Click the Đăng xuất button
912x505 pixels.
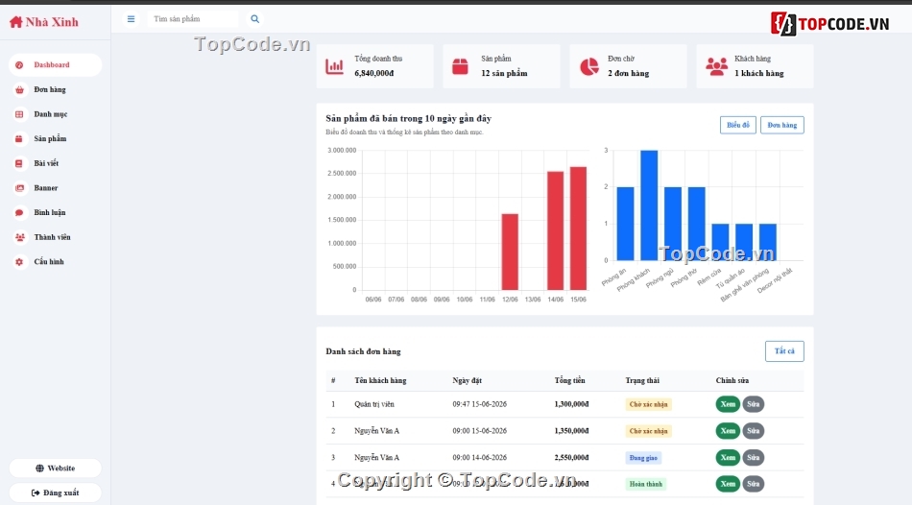point(56,493)
